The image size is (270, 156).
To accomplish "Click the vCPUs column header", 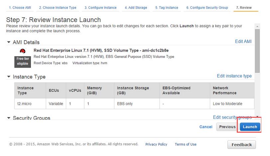I will pyautogui.click(x=75, y=90).
